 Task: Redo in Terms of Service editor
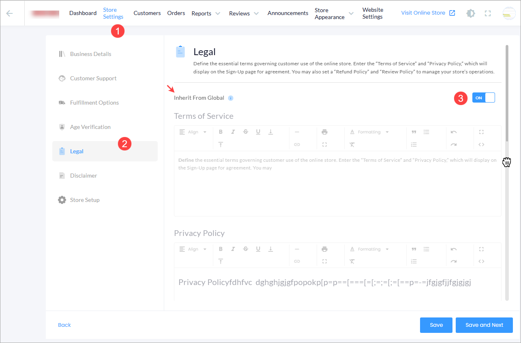pyautogui.click(x=454, y=144)
